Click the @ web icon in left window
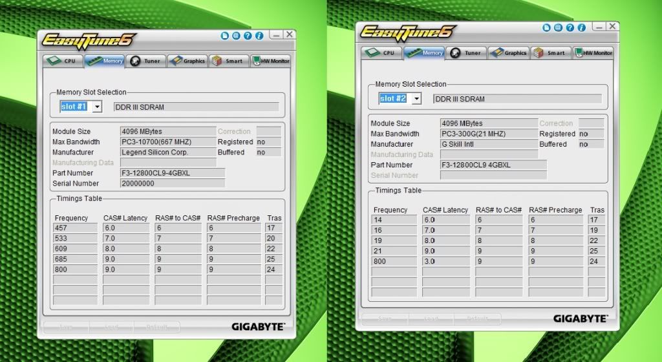The image size is (662, 362). [x=236, y=36]
